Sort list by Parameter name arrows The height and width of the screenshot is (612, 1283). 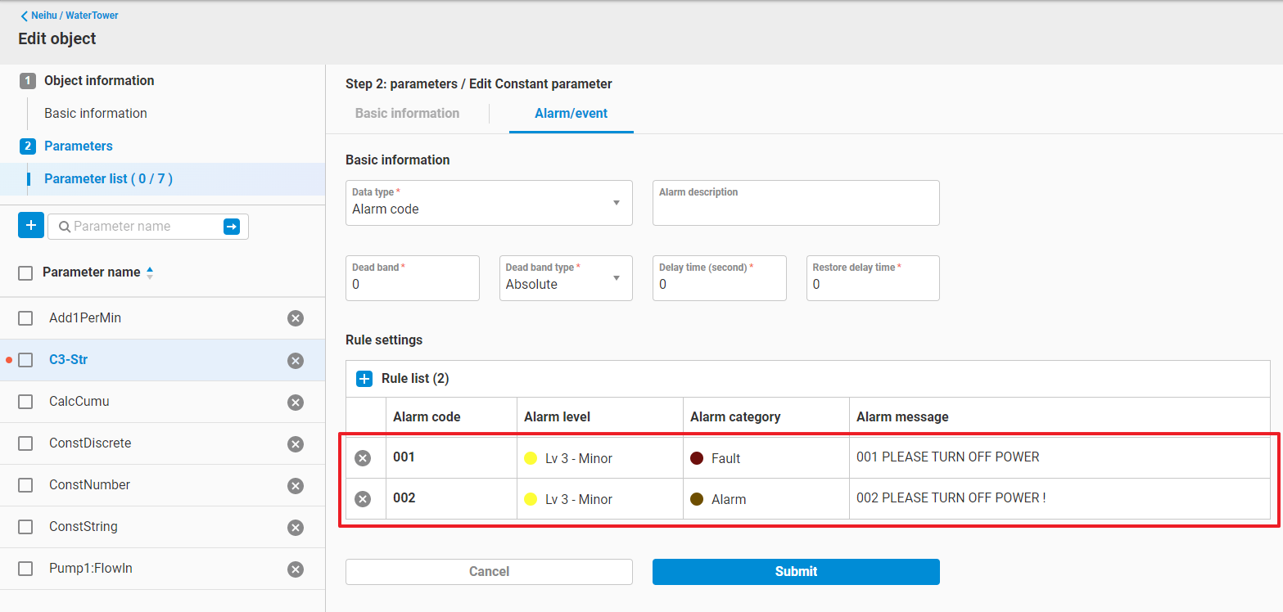149,273
